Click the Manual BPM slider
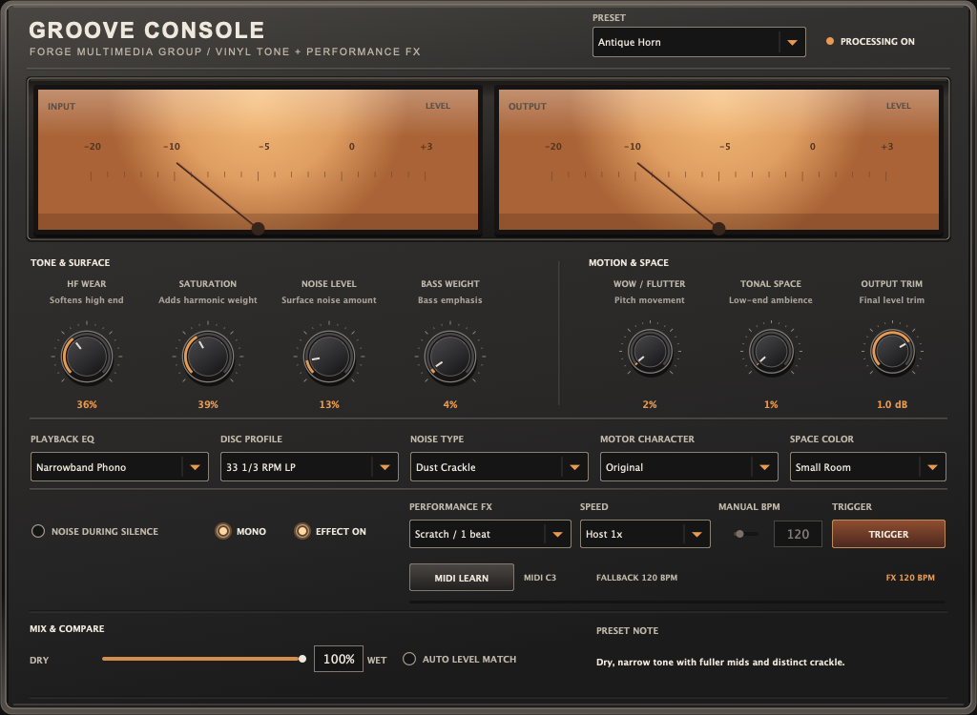This screenshot has height=715, width=977. coord(744,534)
